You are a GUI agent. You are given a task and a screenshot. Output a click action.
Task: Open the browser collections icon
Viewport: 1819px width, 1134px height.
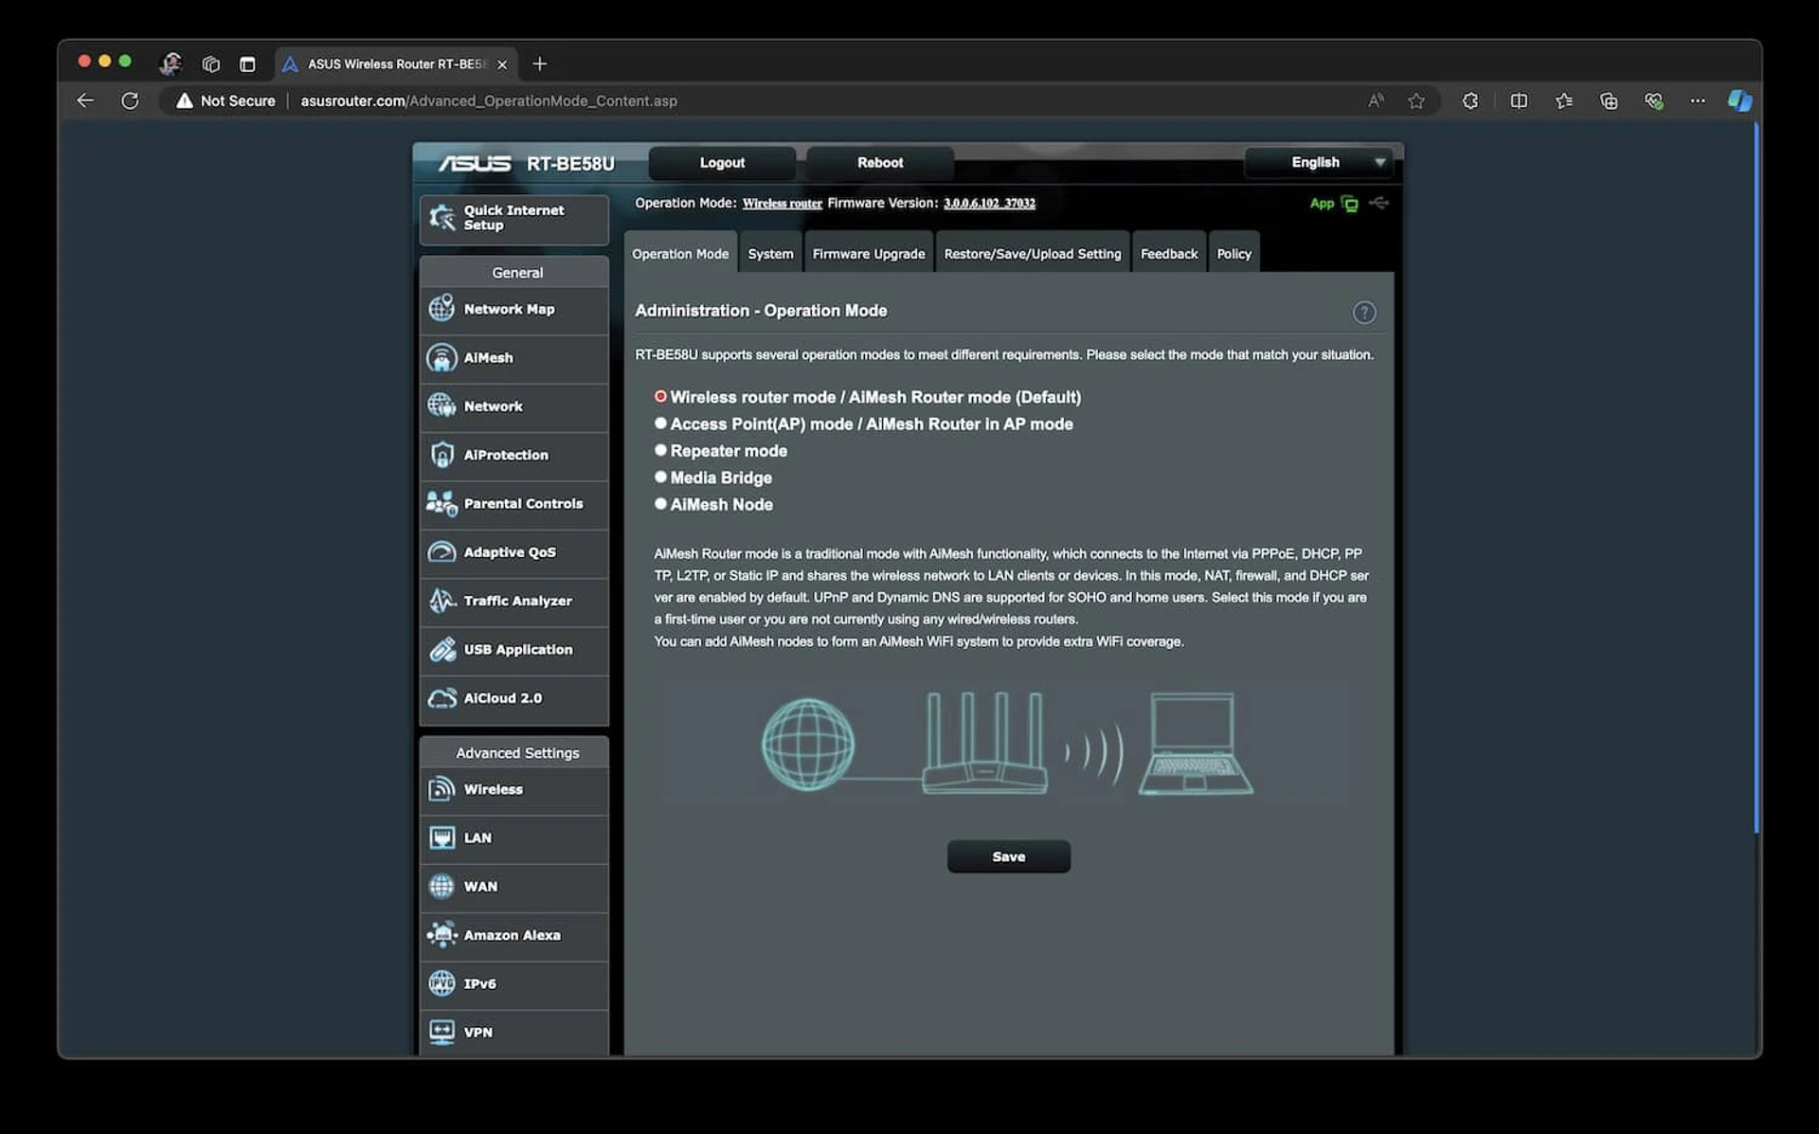point(1609,100)
